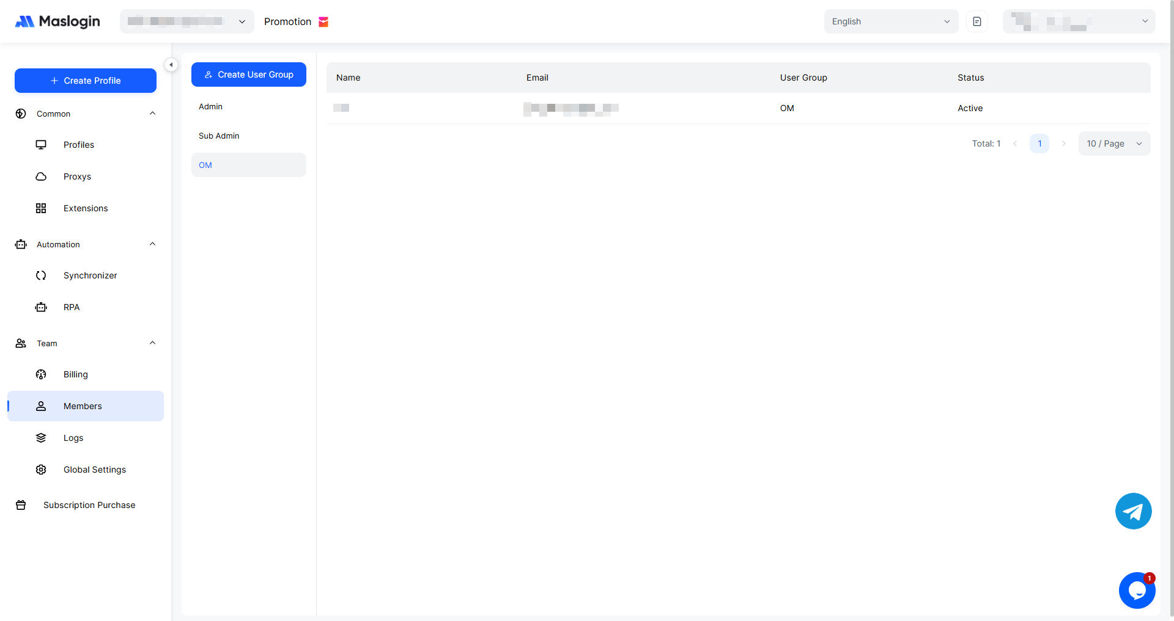The image size is (1174, 621).
Task: Select the Sub Admin user group
Action: (x=219, y=136)
